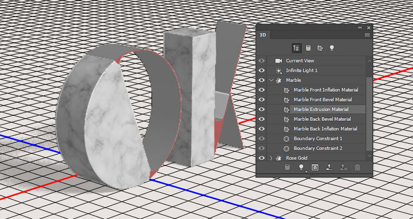The width and height of the screenshot is (413, 219).
Task: Hide Marble Back Bevel Material
Action: click(261, 119)
